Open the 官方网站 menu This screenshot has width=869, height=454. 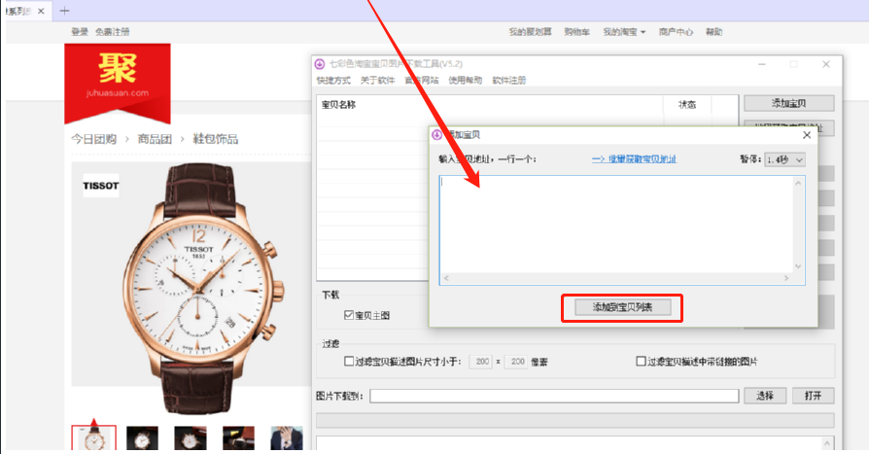(422, 81)
